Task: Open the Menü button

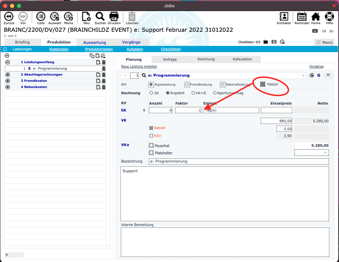Action: [x=324, y=42]
